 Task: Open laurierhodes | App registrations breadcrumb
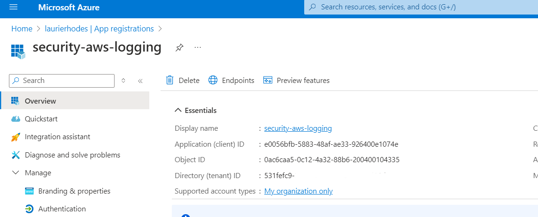point(100,29)
